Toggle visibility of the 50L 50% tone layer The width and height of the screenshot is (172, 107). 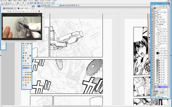(x=152, y=60)
